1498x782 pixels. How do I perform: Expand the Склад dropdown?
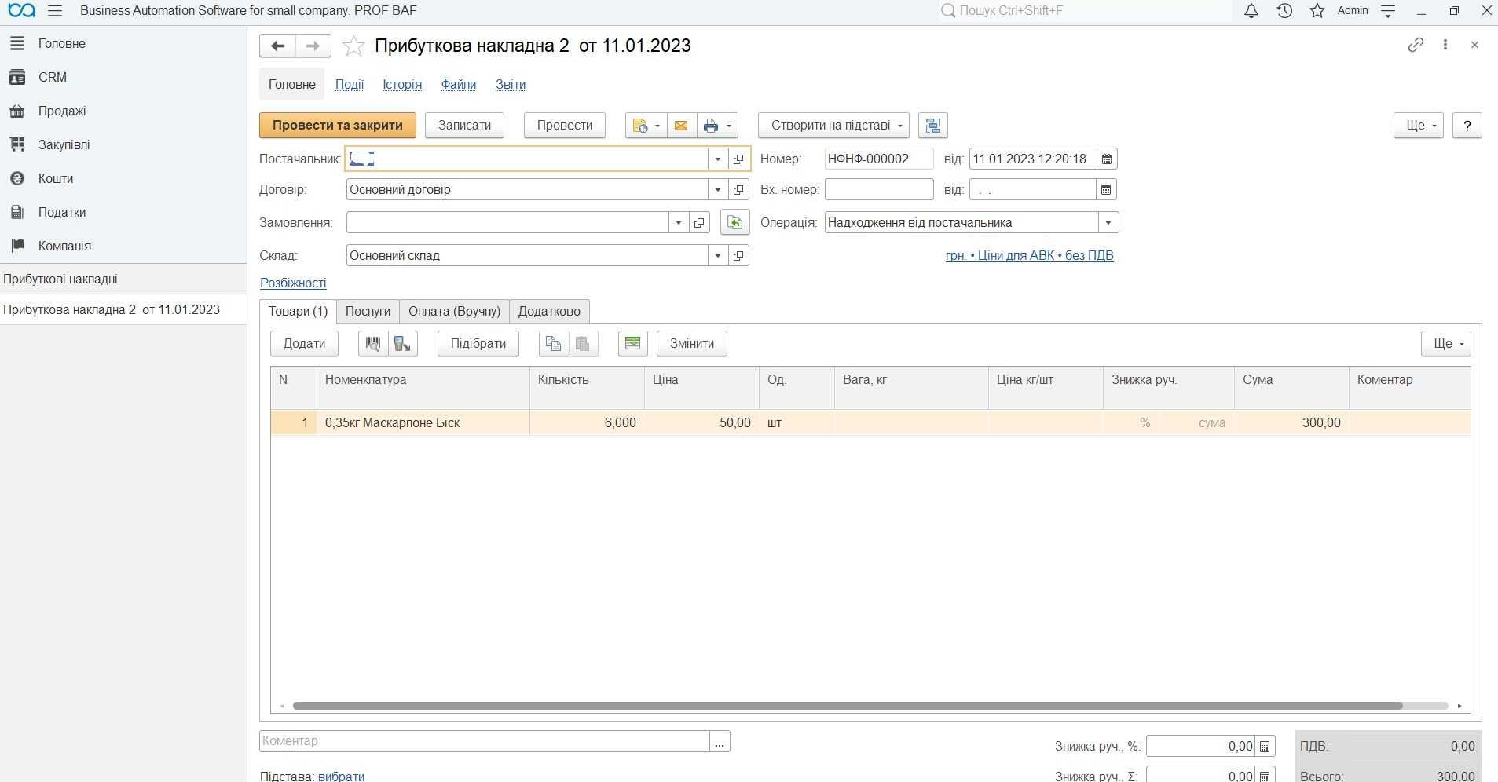coord(718,255)
